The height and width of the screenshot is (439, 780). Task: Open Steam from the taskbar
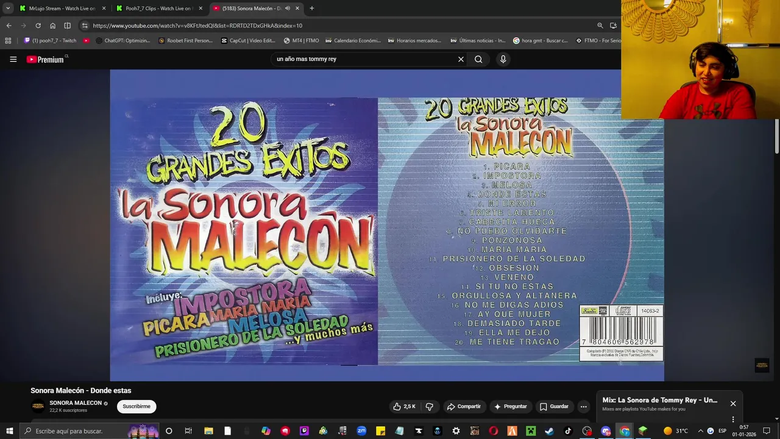point(548,431)
